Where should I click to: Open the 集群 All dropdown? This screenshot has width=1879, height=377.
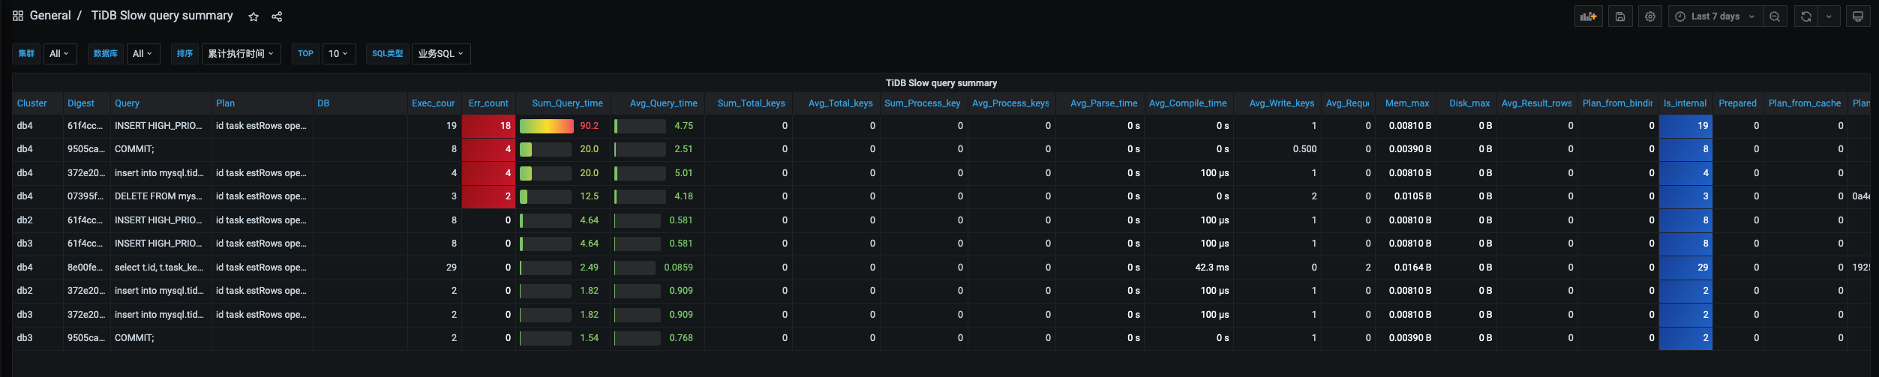pos(59,54)
